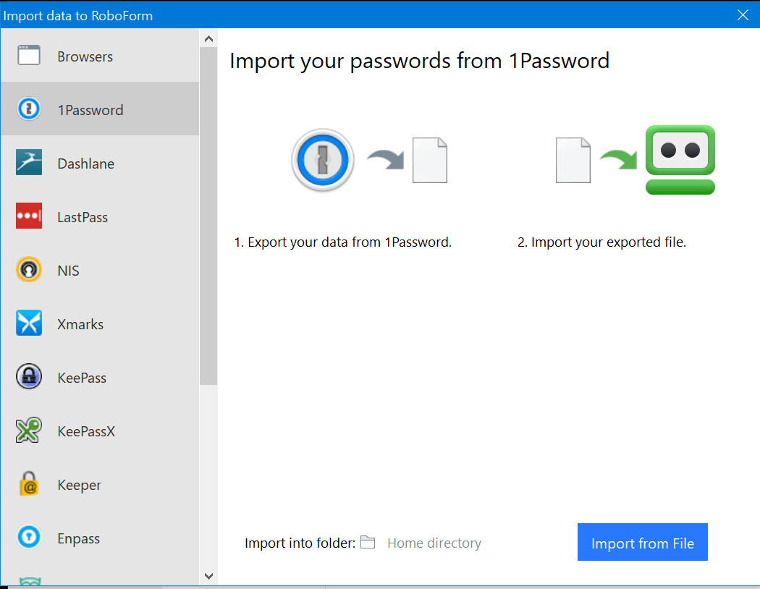This screenshot has width=760, height=589.
Task: Switch to NIS import option
Action: point(100,270)
